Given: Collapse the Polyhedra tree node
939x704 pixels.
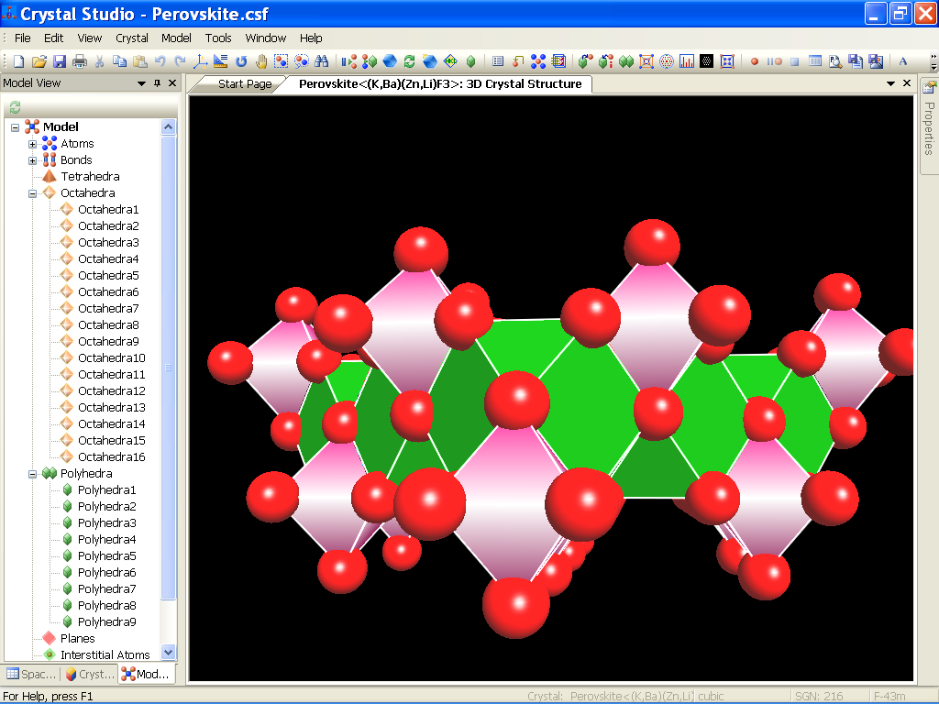Looking at the screenshot, I should [32, 474].
